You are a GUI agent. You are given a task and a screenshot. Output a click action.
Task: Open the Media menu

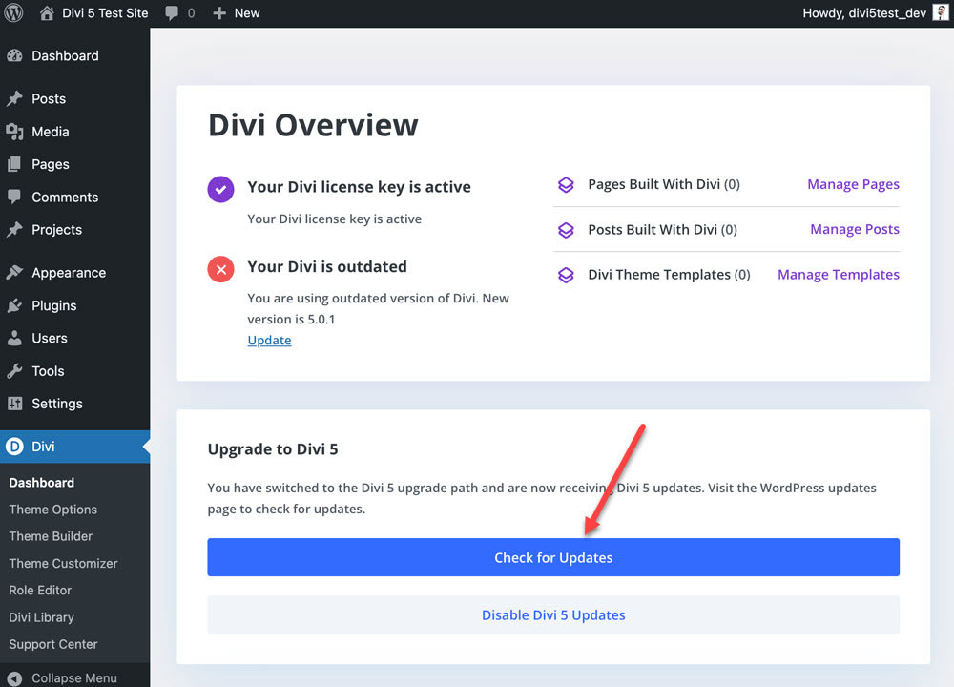point(74,132)
